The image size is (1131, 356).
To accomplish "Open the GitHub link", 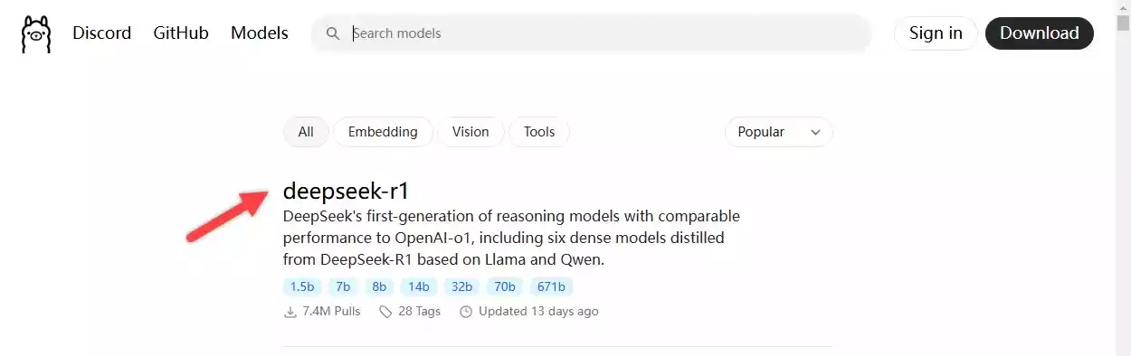I will 181,33.
